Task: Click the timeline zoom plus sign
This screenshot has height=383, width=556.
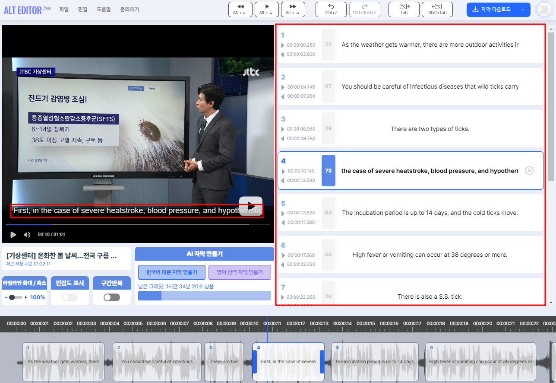Action: [x=25, y=297]
